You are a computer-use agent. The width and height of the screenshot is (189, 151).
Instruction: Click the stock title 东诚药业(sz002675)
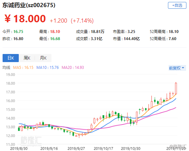[x=29, y=5]
